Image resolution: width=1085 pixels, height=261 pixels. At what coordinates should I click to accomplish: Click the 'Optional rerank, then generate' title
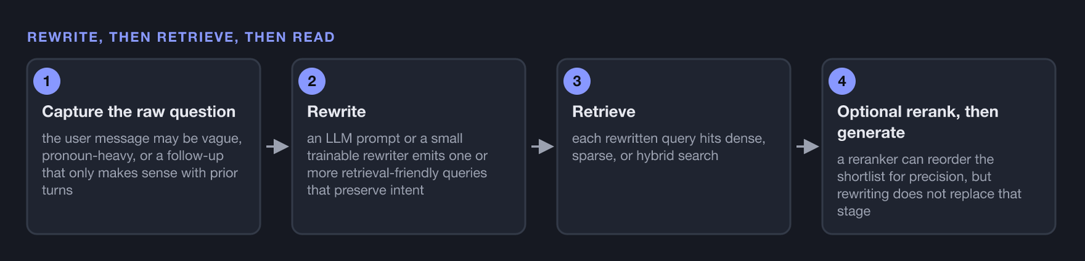(918, 122)
